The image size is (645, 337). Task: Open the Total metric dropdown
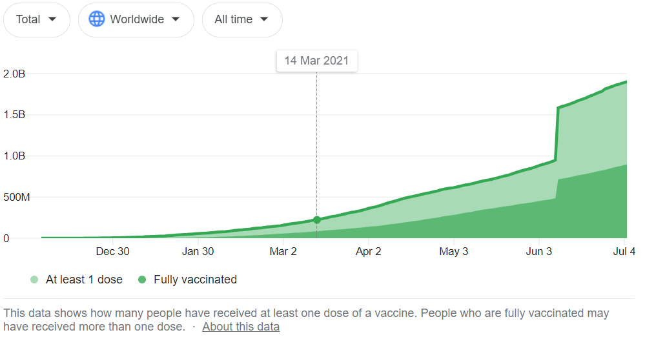point(37,20)
